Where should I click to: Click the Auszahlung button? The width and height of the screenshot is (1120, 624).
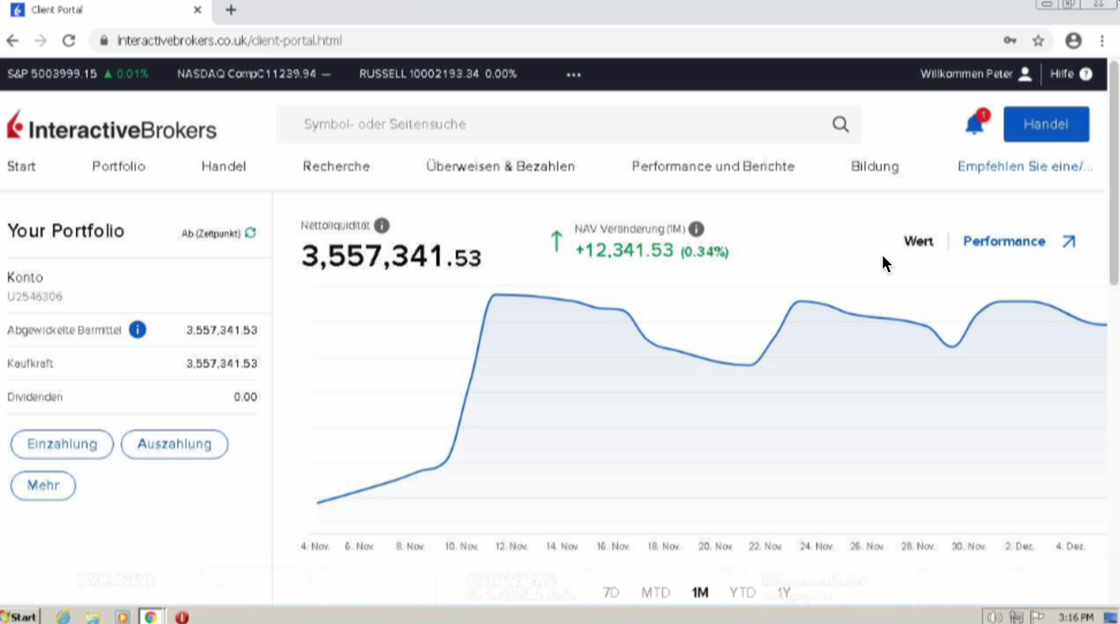174,444
